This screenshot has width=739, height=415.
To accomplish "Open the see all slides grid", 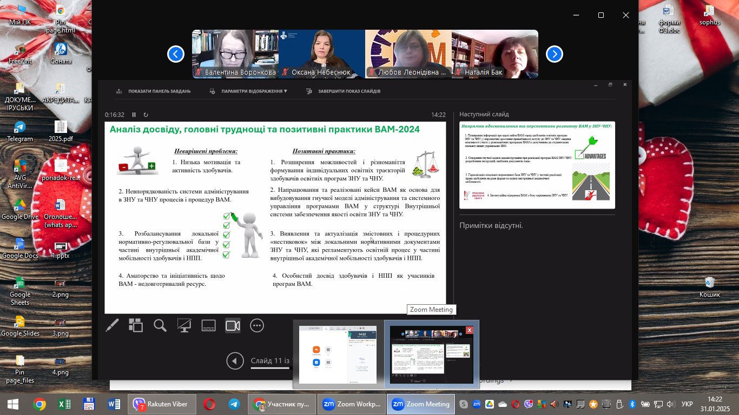I will pos(136,325).
